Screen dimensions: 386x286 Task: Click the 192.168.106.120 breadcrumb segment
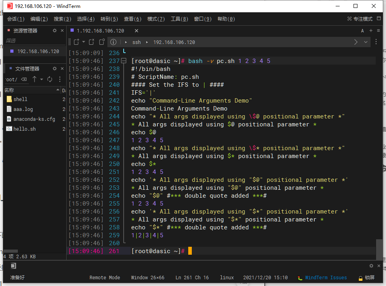point(174,42)
